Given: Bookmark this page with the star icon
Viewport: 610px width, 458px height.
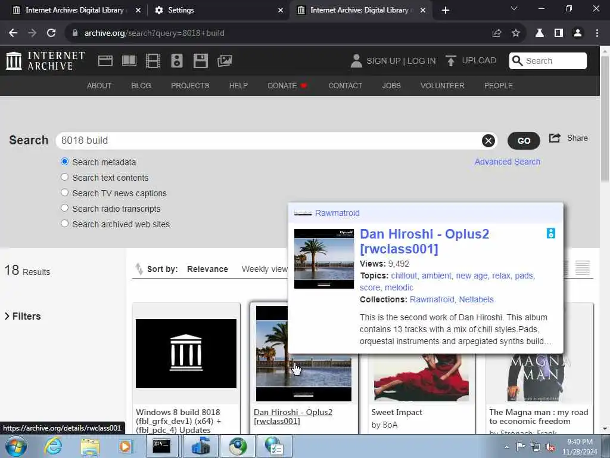Looking at the screenshot, I should [x=515, y=33].
